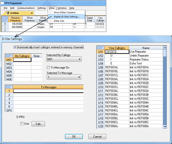Open the Communications menu
The height and width of the screenshot is (144, 172).
(x=26, y=8)
